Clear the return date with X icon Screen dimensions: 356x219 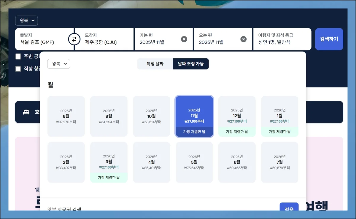coord(243,39)
